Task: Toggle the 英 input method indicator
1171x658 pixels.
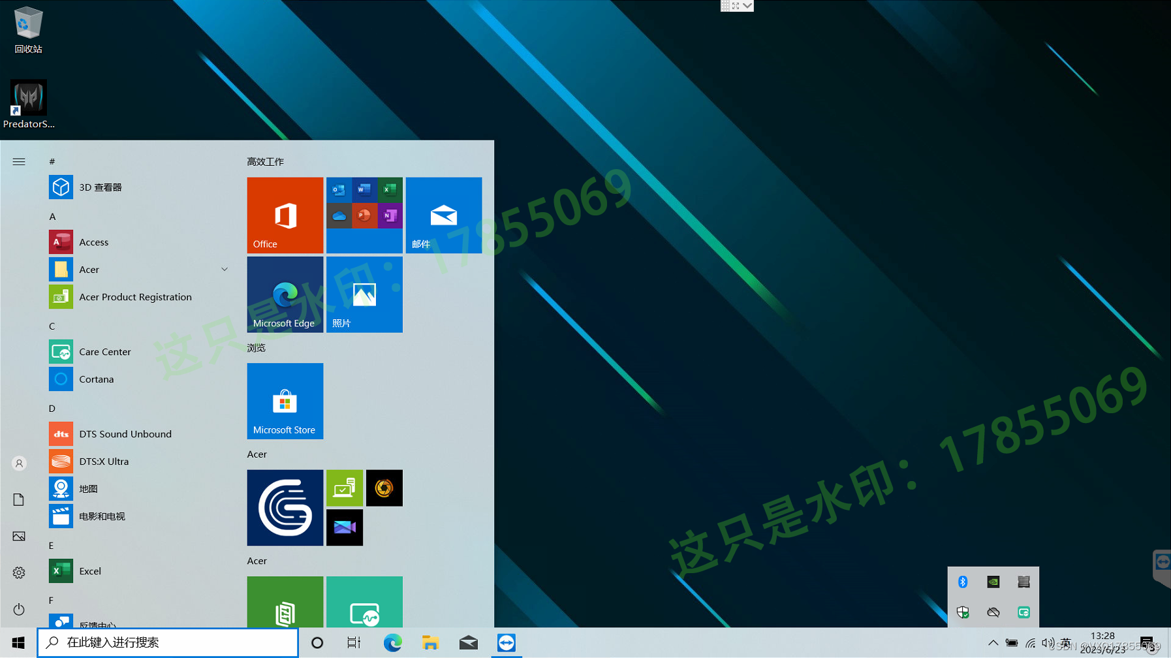Action: [x=1066, y=643]
